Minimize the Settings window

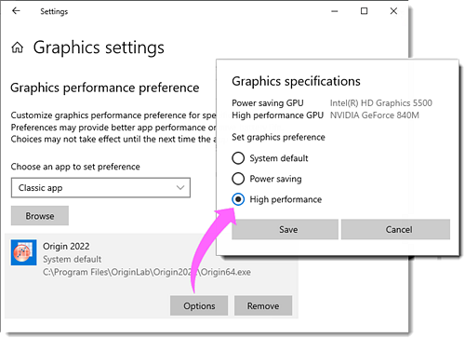pos(335,11)
